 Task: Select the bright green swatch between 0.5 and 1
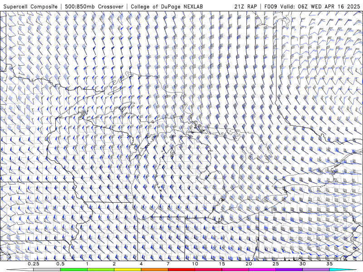coord(74,270)
